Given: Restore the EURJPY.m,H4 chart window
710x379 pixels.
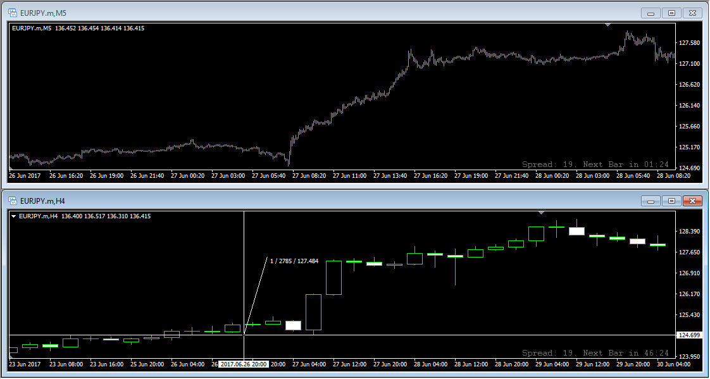Looking at the screenshot, I should (x=671, y=201).
